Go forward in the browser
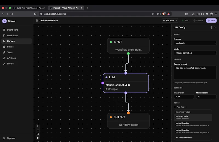Screen dimensions: 219x142 click(x=7, y=14)
